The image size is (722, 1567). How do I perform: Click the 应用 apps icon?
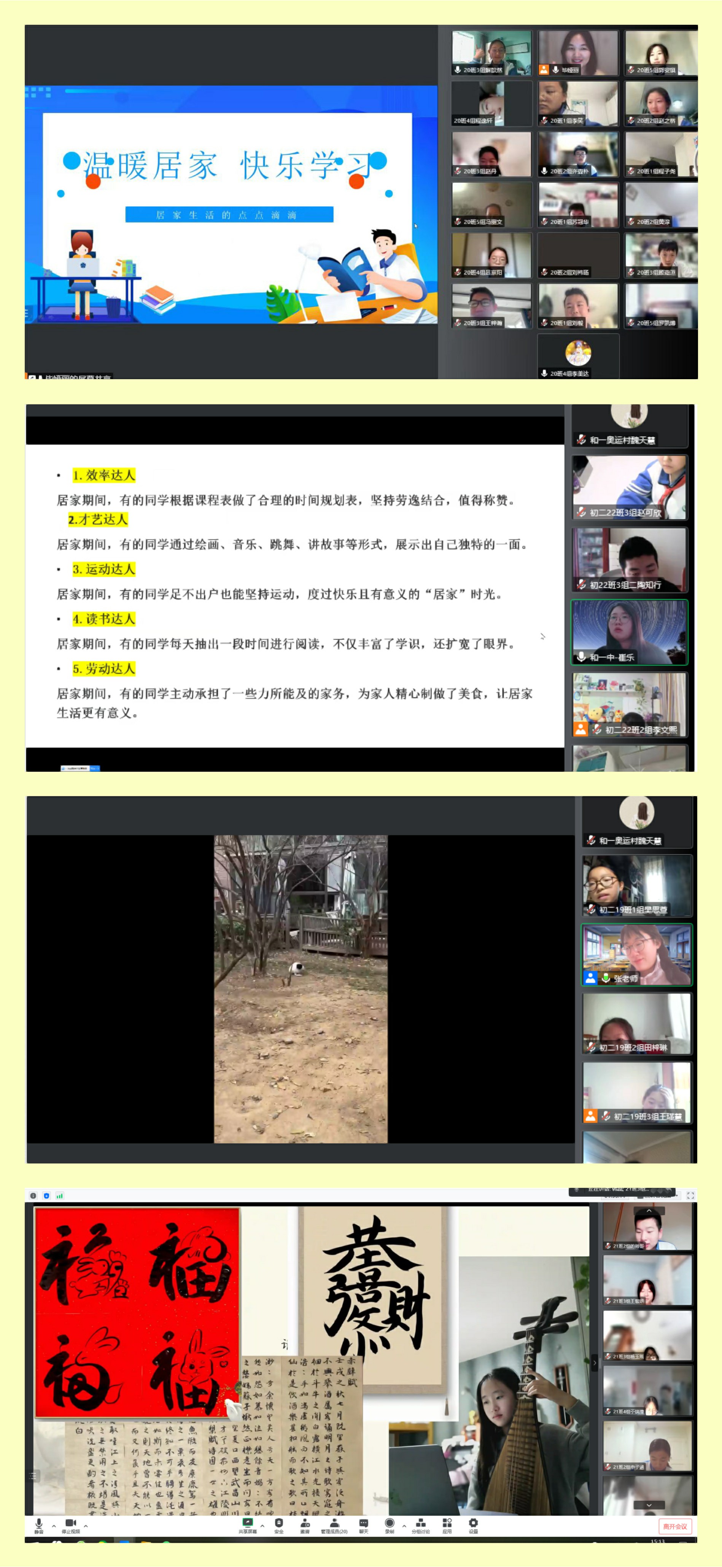(447, 1523)
